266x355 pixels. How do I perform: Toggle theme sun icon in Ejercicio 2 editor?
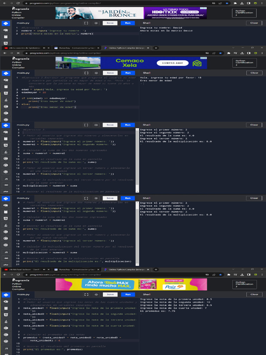[96, 73]
